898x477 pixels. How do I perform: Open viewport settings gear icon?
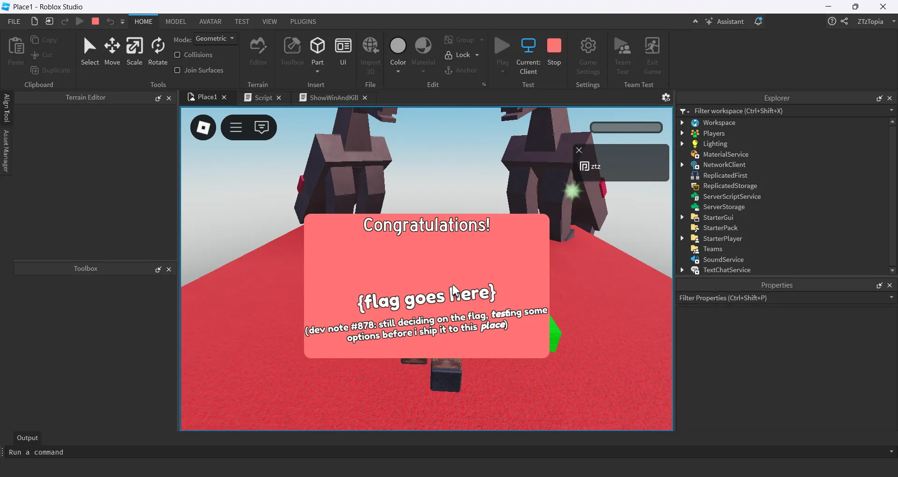666,97
